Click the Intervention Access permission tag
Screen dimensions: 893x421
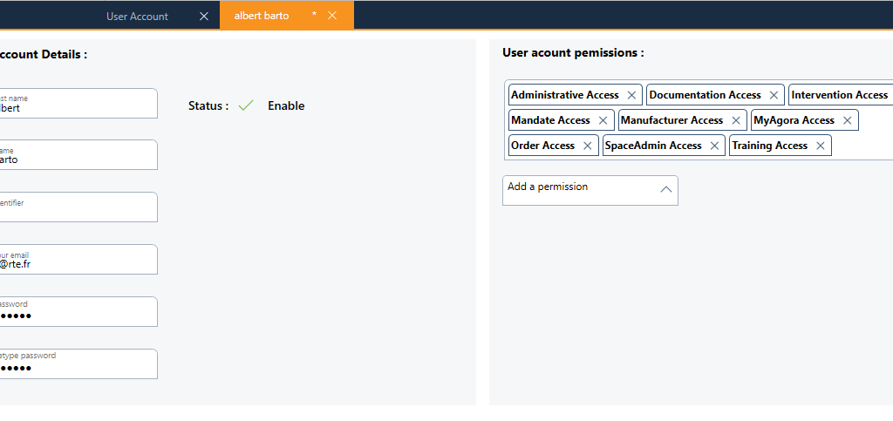839,95
